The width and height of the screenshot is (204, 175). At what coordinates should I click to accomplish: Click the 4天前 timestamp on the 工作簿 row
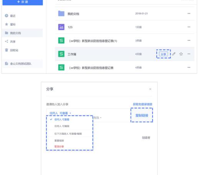click(138, 54)
